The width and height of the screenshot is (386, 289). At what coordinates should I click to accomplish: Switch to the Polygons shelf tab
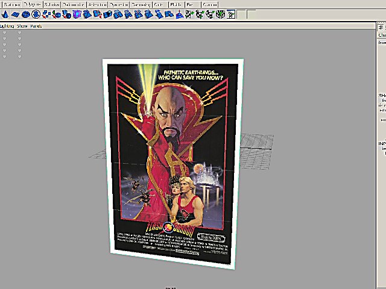[x=32, y=4]
